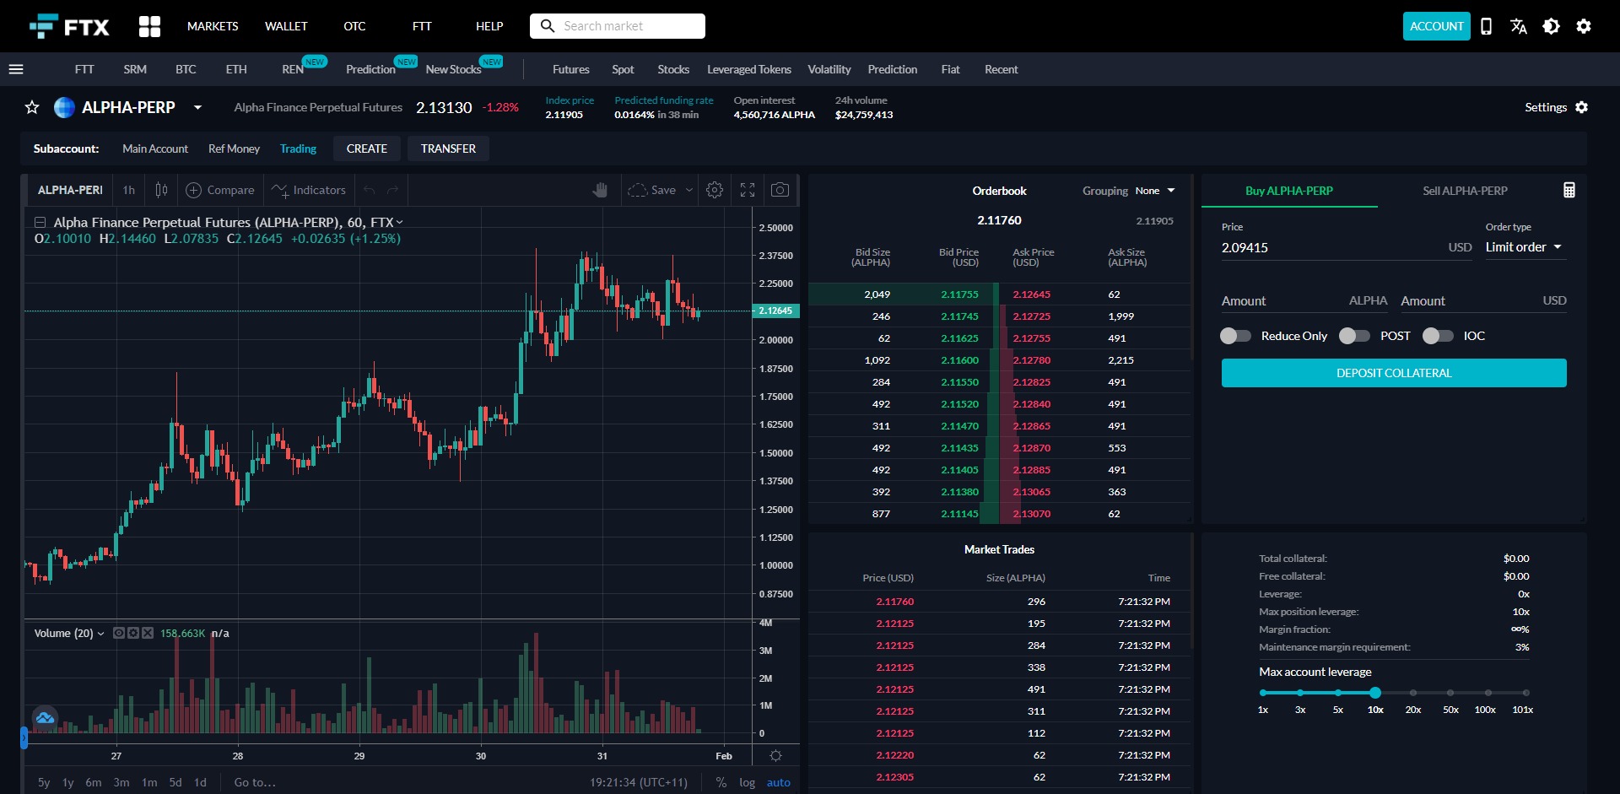
Task: Click the DEPOSIT COLLATERAL button
Action: click(x=1393, y=372)
